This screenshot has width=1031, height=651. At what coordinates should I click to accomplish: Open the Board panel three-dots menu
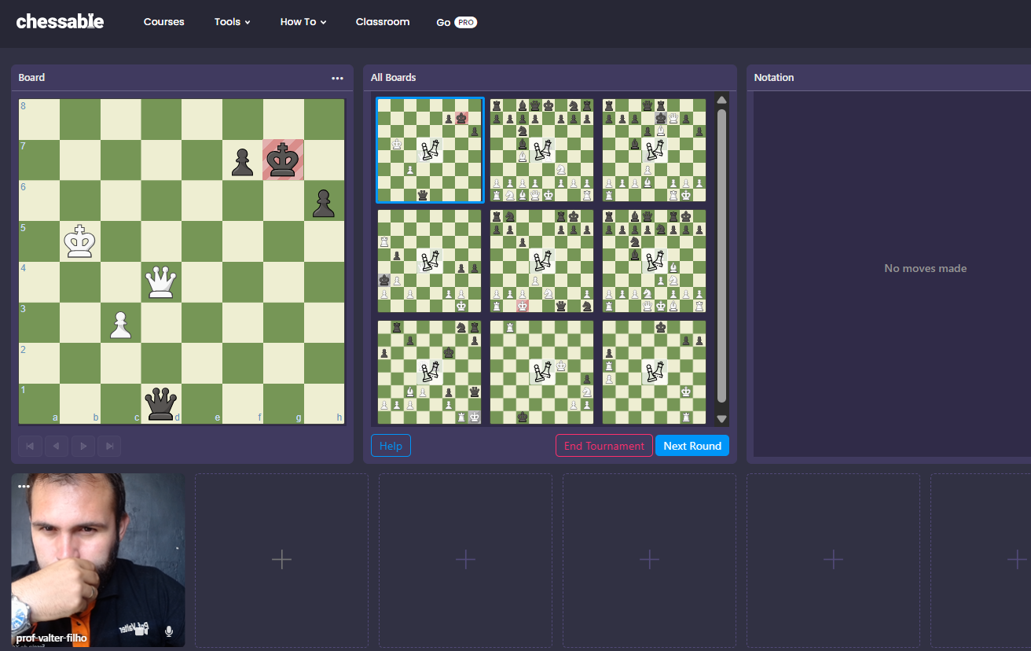pyautogui.click(x=337, y=78)
